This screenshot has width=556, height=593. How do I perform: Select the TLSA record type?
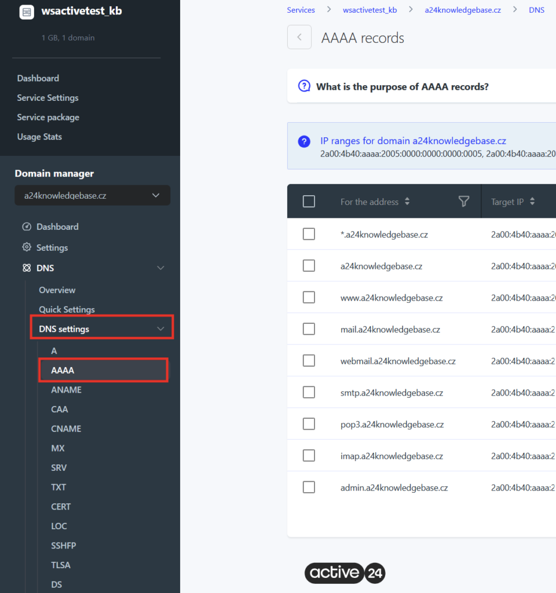pyautogui.click(x=61, y=565)
